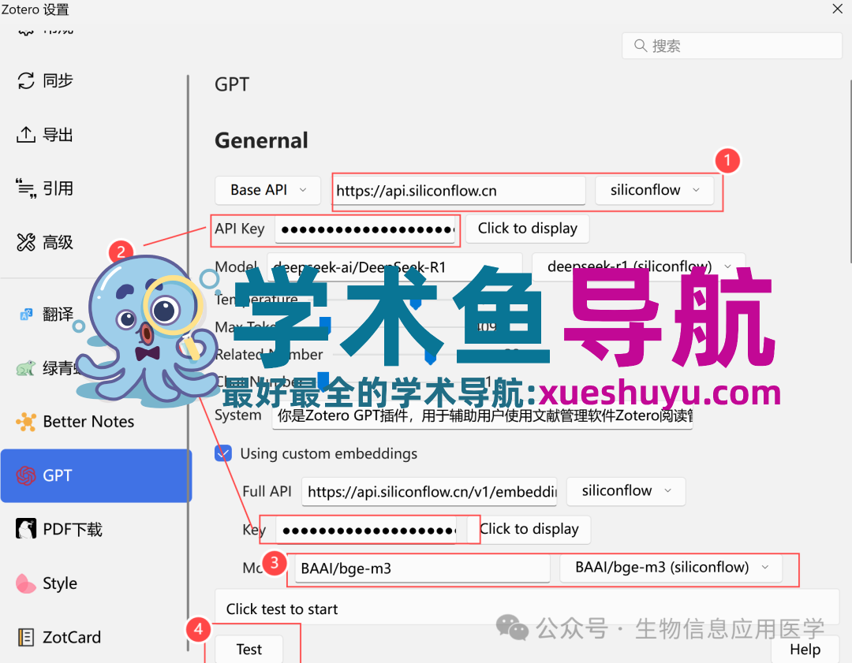Open siliconflow provider dropdown beside Base API

pos(655,190)
